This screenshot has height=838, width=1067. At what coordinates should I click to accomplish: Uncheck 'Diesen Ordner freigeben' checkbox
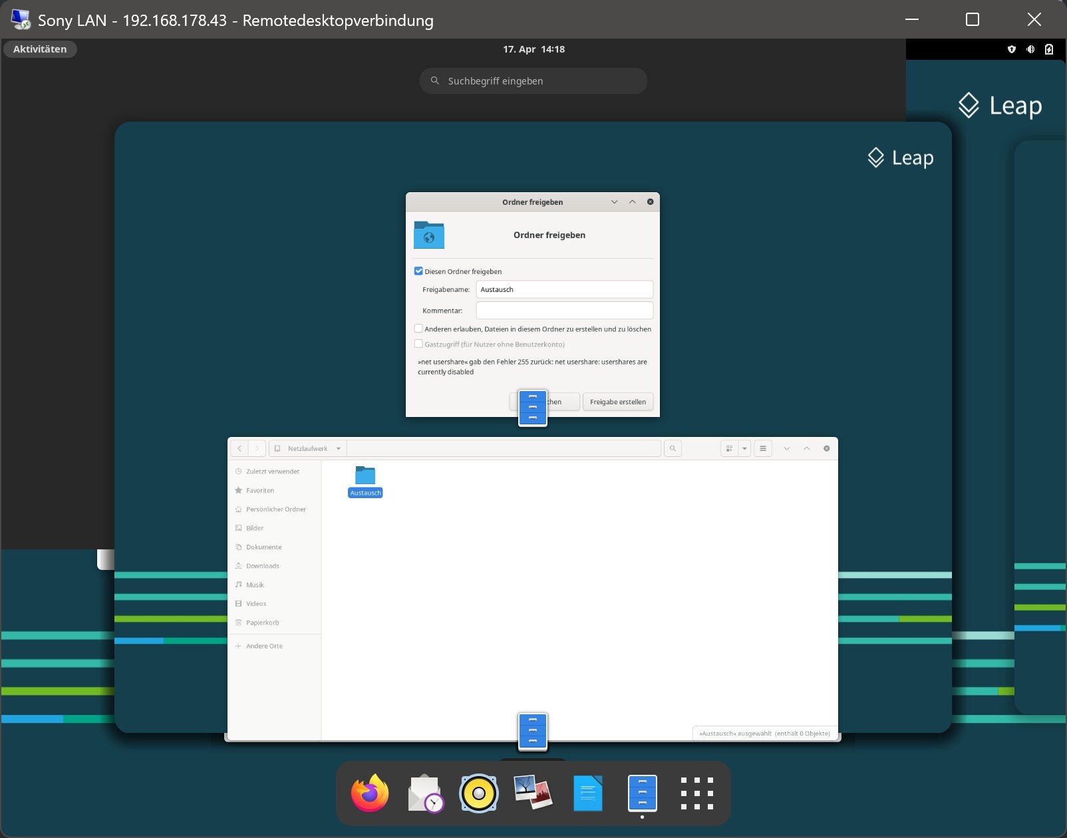[x=418, y=271]
